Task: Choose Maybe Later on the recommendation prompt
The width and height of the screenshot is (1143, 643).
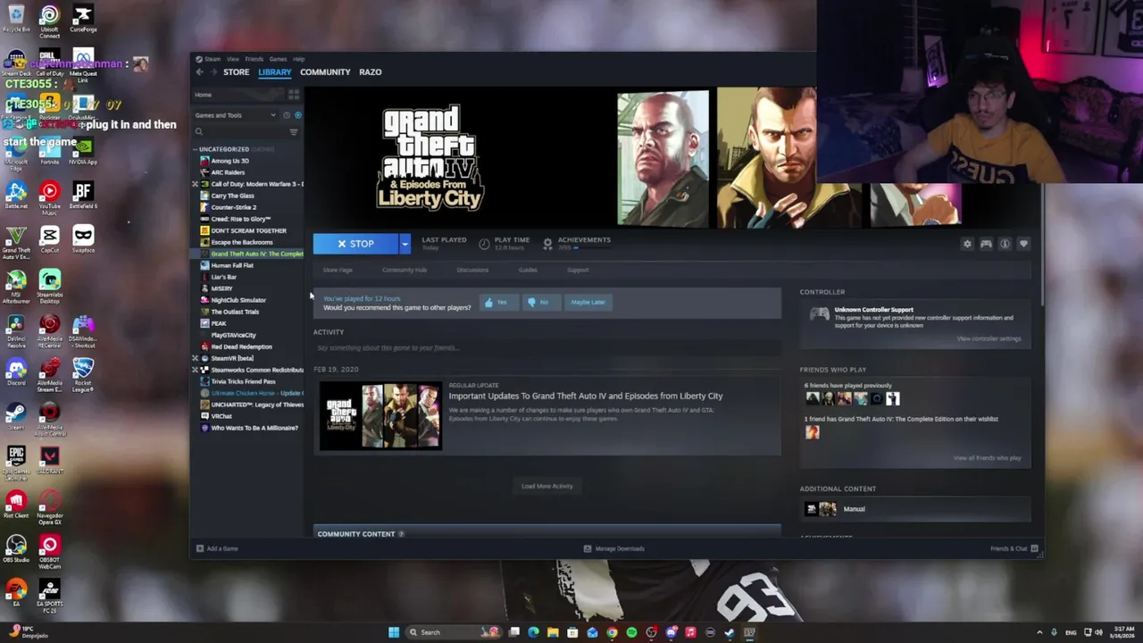Action: pos(588,302)
